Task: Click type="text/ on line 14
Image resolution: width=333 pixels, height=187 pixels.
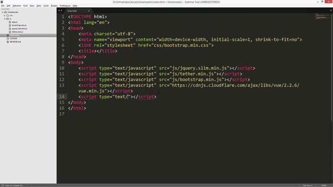Action: click(x=113, y=97)
